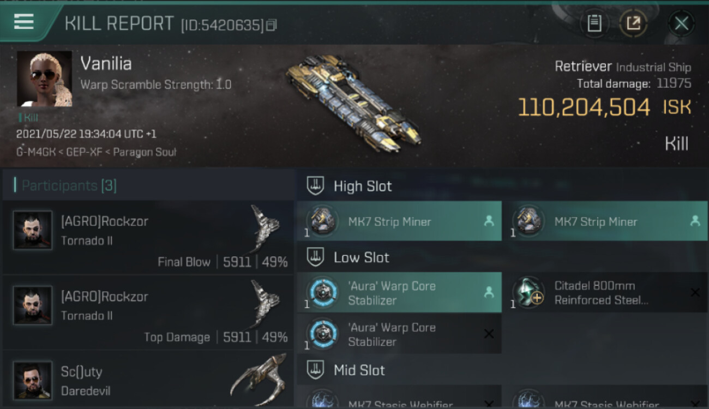The width and height of the screenshot is (709, 409).
Task: Select the second MK7 Strip Miner module
Action: coord(605,221)
